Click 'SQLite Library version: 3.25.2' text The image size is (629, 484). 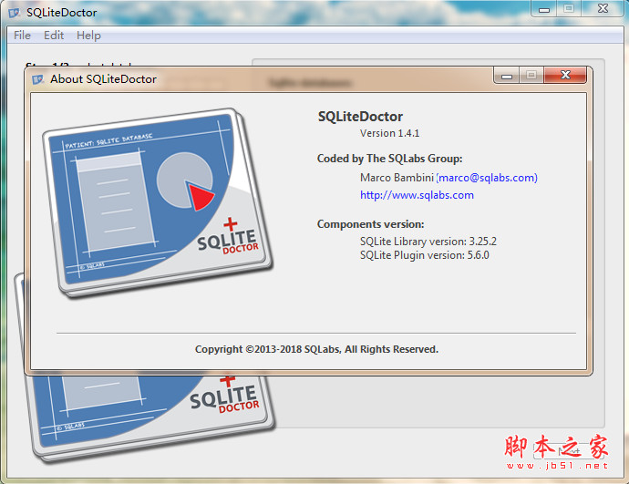pyautogui.click(x=428, y=242)
